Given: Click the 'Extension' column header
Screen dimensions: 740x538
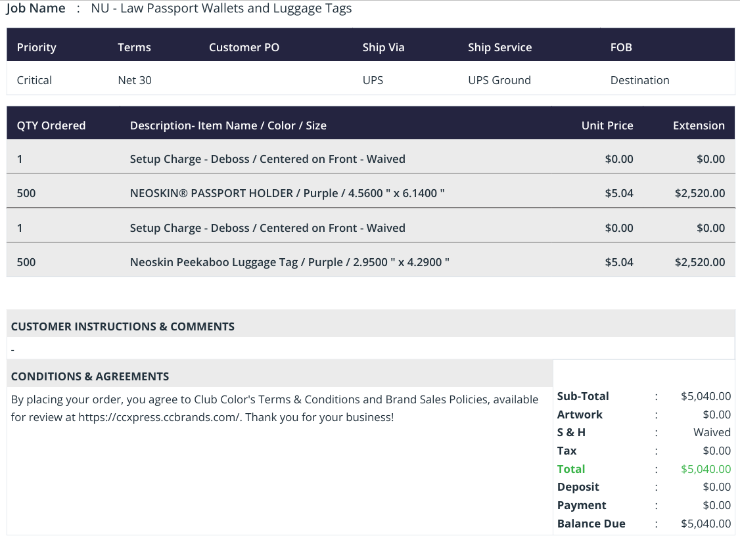Looking at the screenshot, I should coord(699,125).
